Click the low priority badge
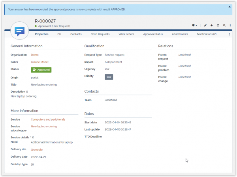Viewport: 237px width, 177px height. click(109, 77)
